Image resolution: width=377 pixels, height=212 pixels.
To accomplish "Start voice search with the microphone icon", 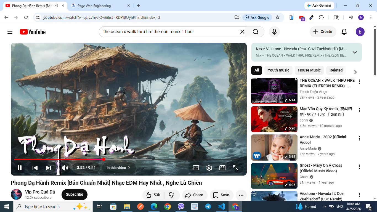I will pos(274,32).
